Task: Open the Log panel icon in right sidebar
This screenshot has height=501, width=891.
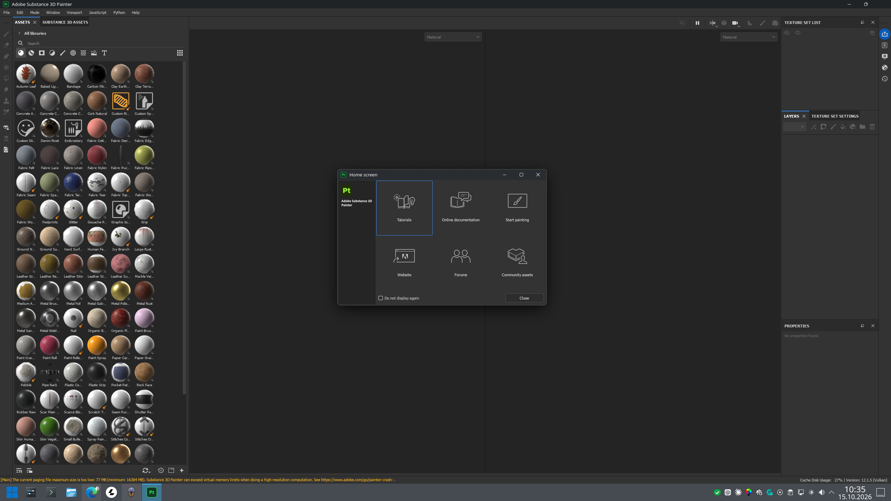Action: [x=885, y=45]
